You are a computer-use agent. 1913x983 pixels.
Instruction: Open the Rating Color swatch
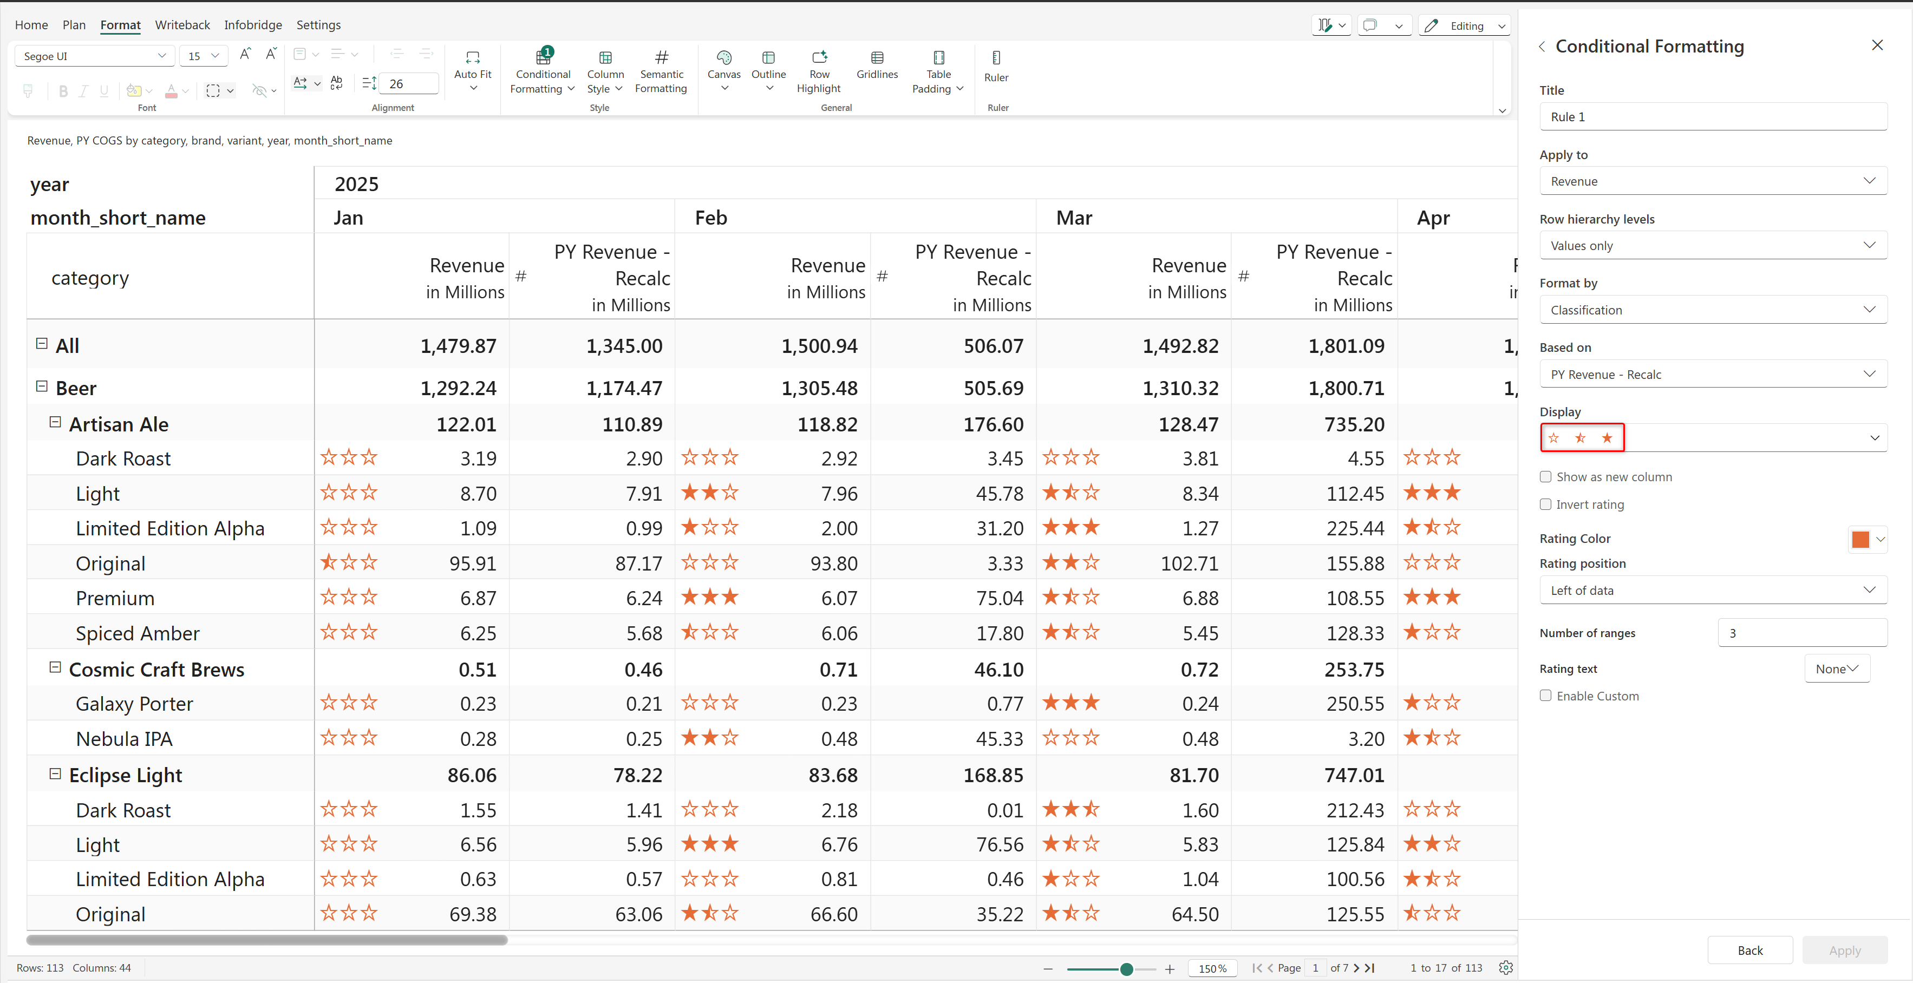1859,539
